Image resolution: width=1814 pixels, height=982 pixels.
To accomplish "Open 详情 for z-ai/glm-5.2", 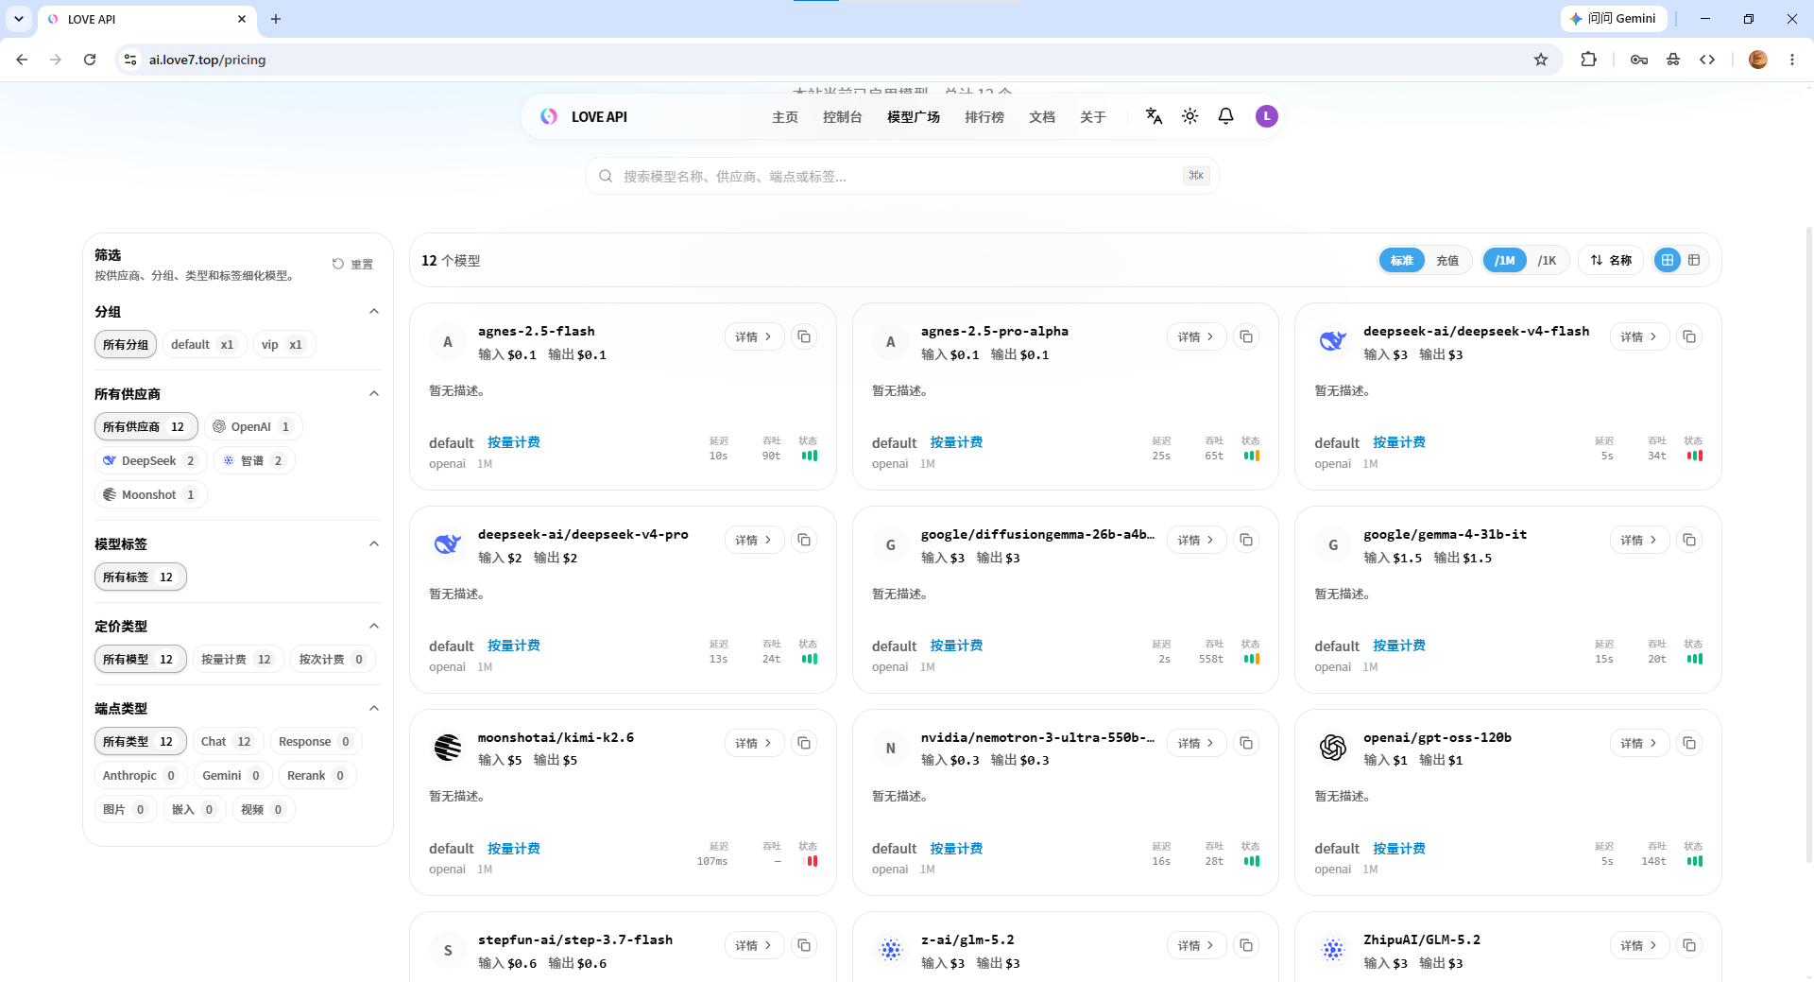I will click(x=1196, y=945).
